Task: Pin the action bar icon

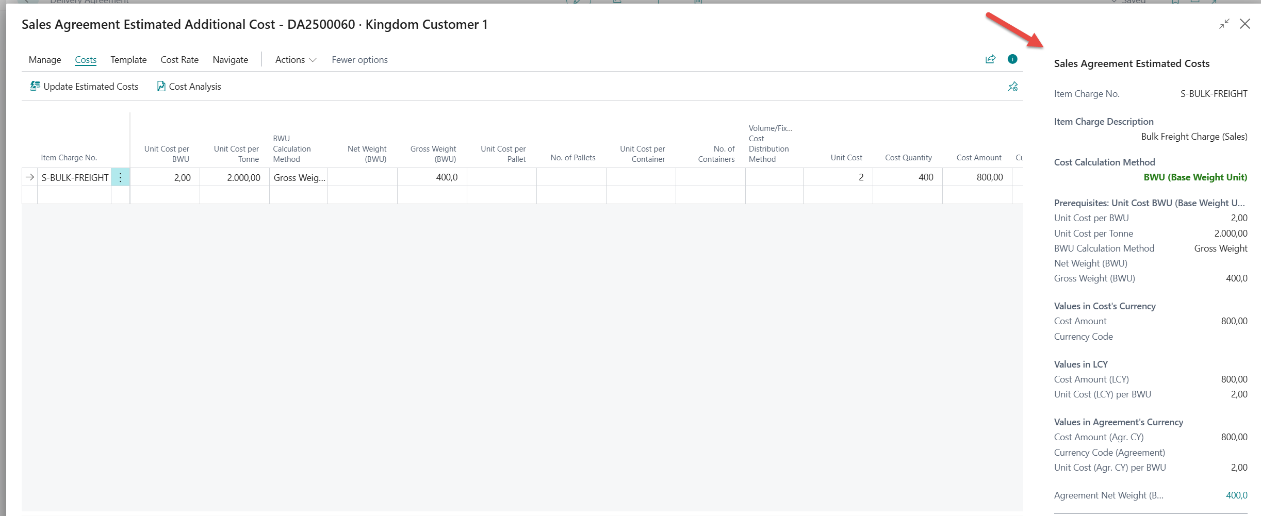Action: coord(1013,87)
